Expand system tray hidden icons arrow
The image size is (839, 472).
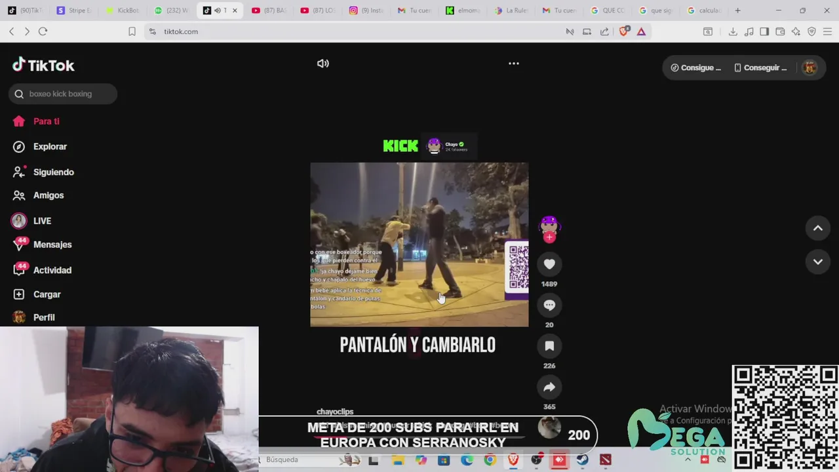[x=688, y=460]
